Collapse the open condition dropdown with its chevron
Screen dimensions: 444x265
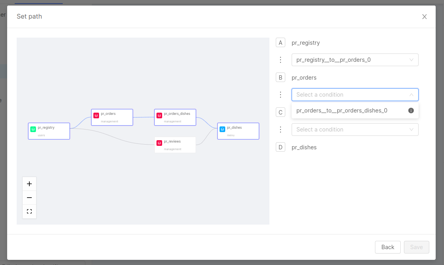411,95
